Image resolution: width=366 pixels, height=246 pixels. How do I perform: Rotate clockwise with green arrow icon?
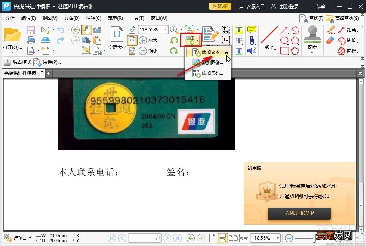(174, 51)
